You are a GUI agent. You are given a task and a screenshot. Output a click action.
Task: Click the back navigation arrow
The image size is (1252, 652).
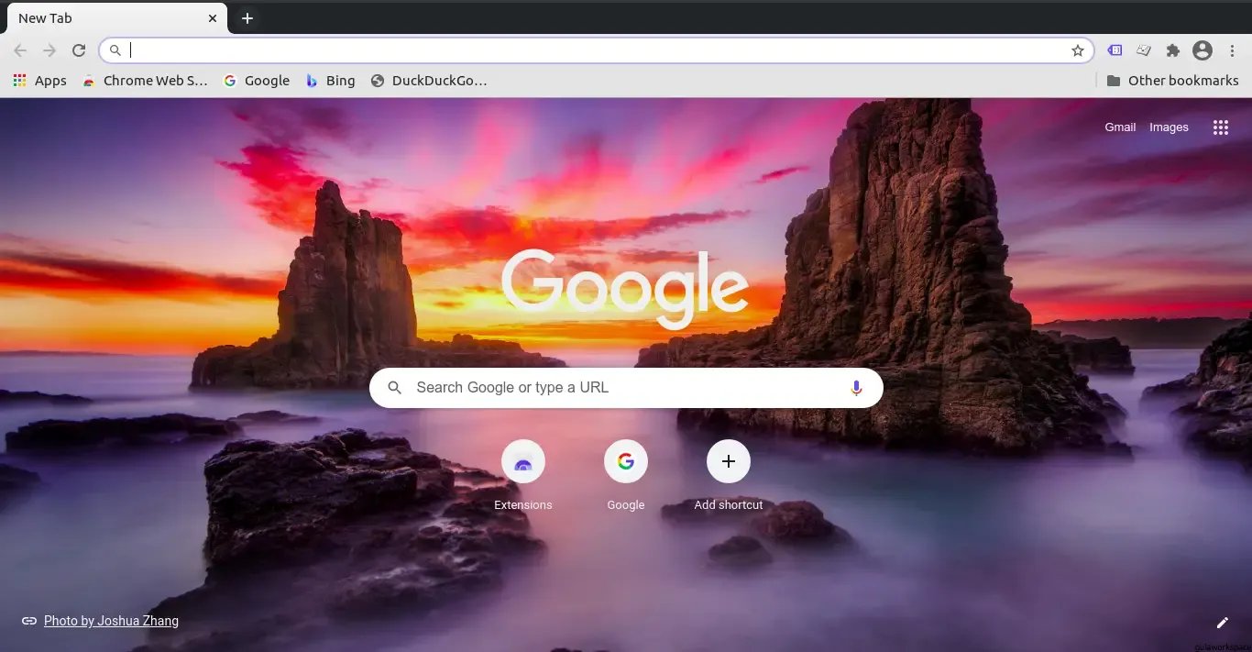point(20,50)
